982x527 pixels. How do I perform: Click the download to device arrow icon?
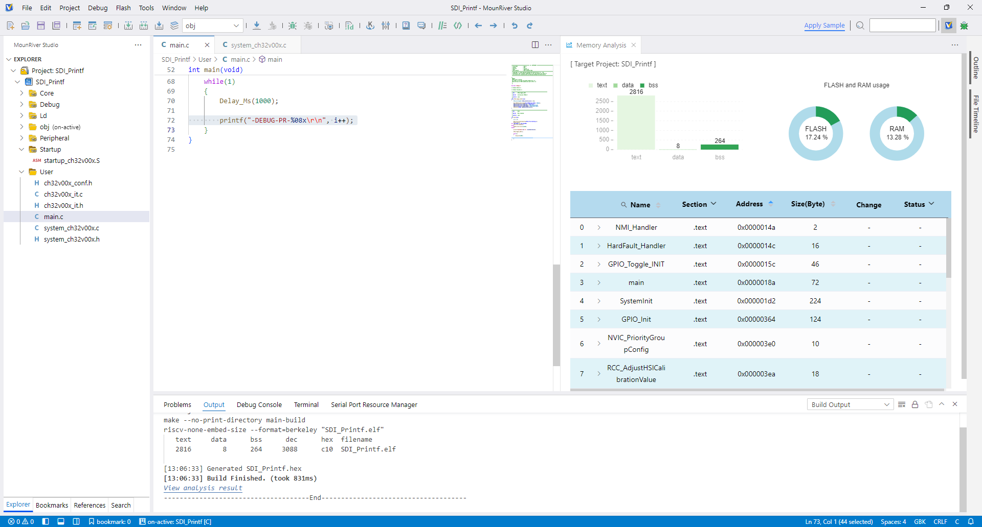pos(257,26)
